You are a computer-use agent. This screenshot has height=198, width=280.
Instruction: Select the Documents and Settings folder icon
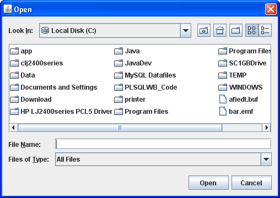coord(14,87)
